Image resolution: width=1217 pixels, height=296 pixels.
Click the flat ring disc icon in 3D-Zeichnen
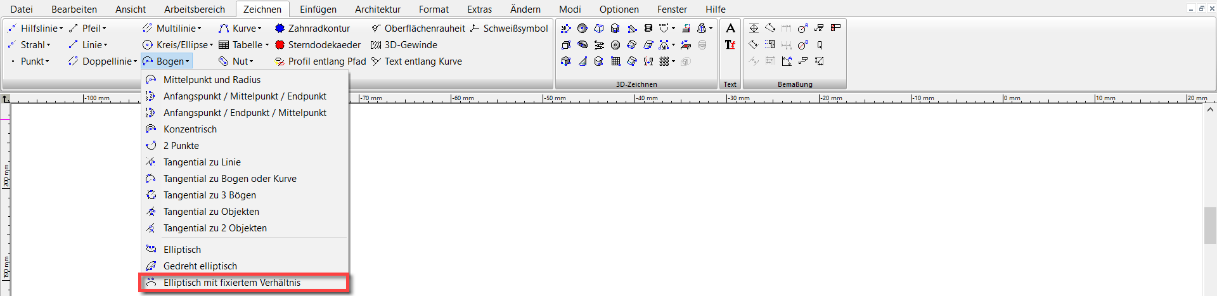tap(615, 45)
